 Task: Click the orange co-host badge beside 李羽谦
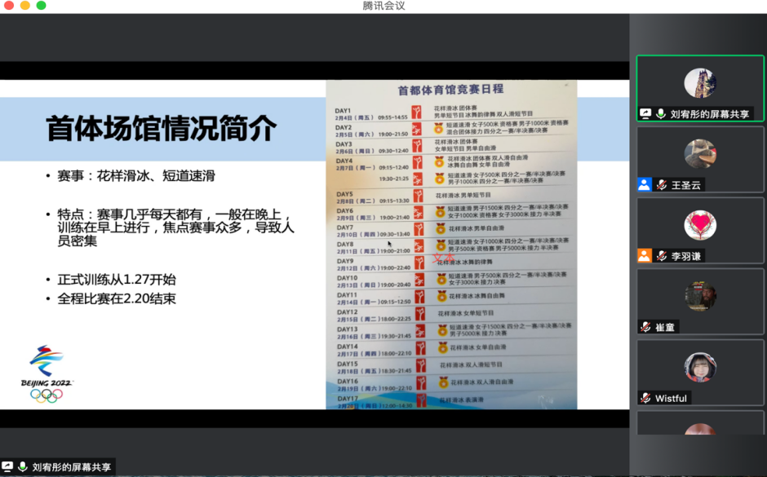click(645, 256)
